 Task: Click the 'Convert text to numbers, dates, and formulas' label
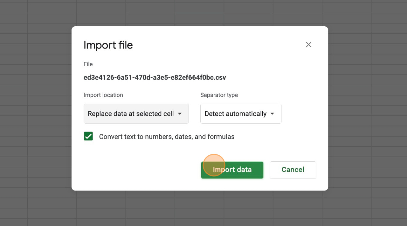(x=167, y=137)
